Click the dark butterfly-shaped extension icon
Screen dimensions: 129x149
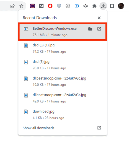(86, 6)
